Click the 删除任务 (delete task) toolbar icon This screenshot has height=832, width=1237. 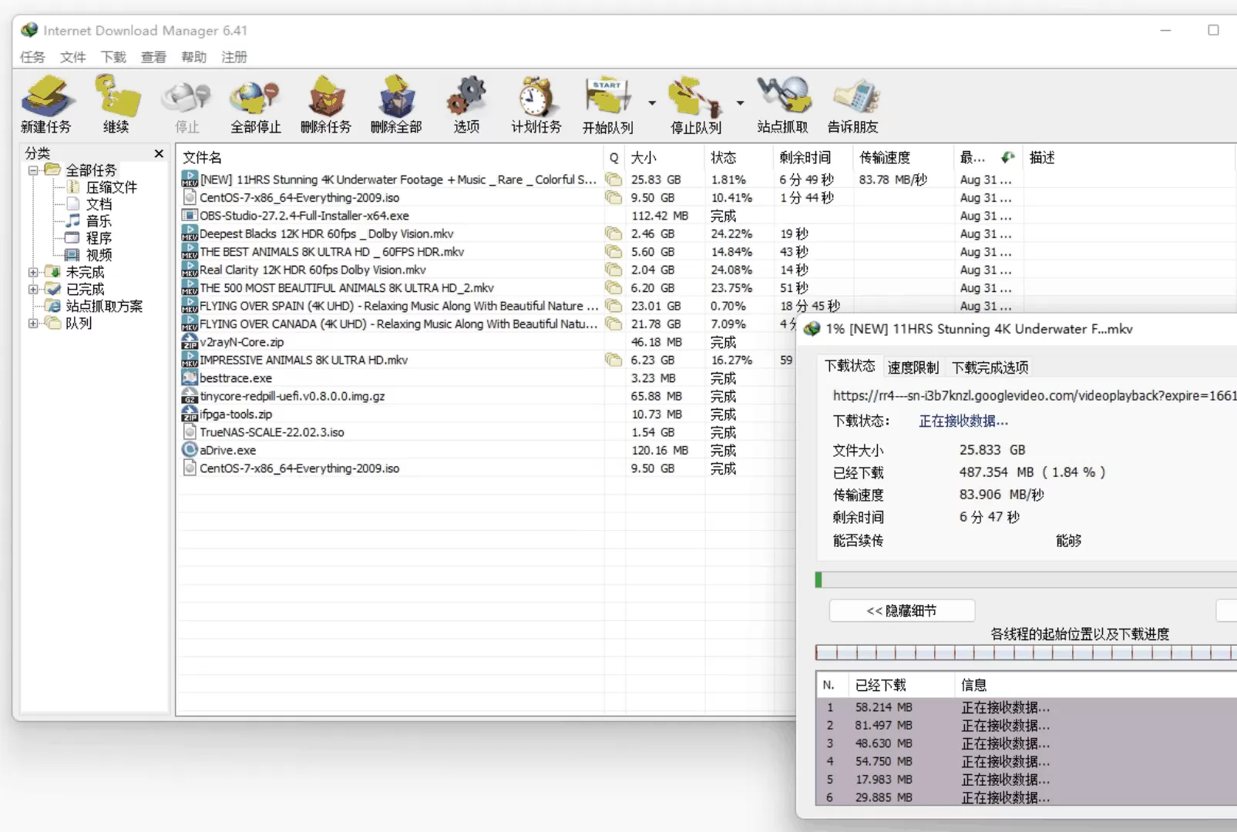point(326,104)
